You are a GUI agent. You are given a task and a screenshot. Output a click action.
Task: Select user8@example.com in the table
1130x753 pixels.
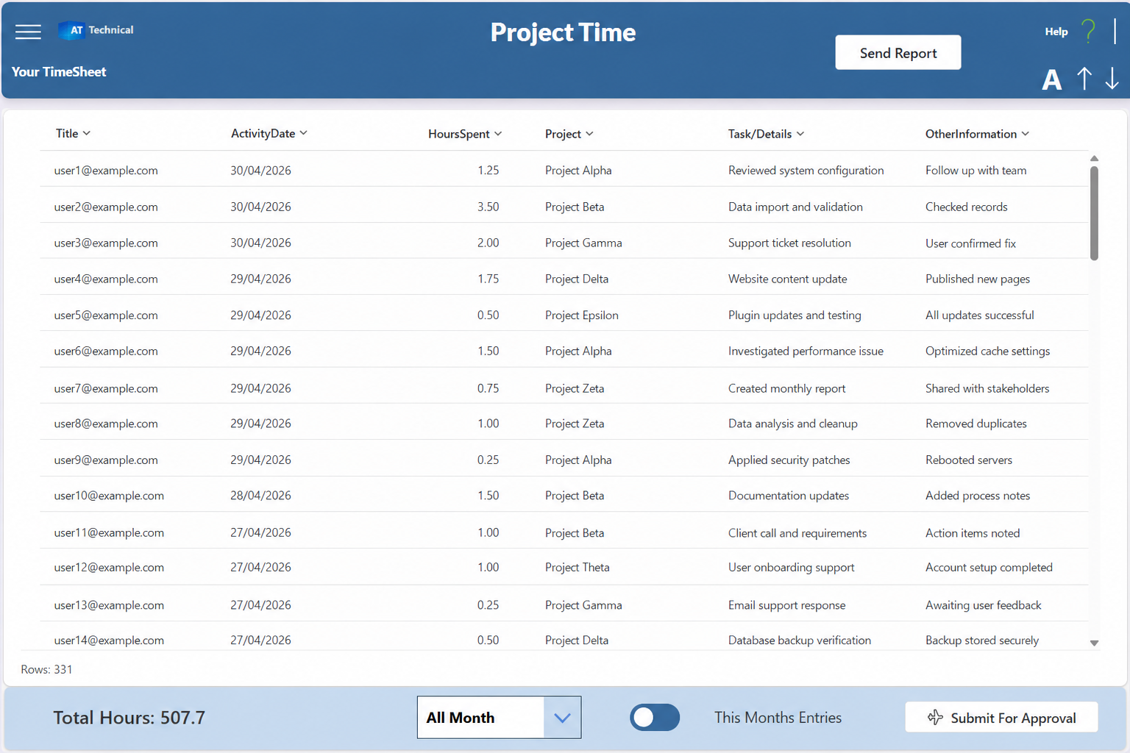tap(106, 424)
